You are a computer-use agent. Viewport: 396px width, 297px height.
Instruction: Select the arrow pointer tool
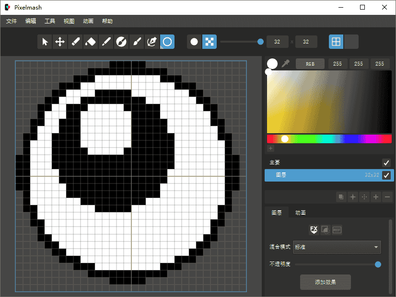click(45, 42)
